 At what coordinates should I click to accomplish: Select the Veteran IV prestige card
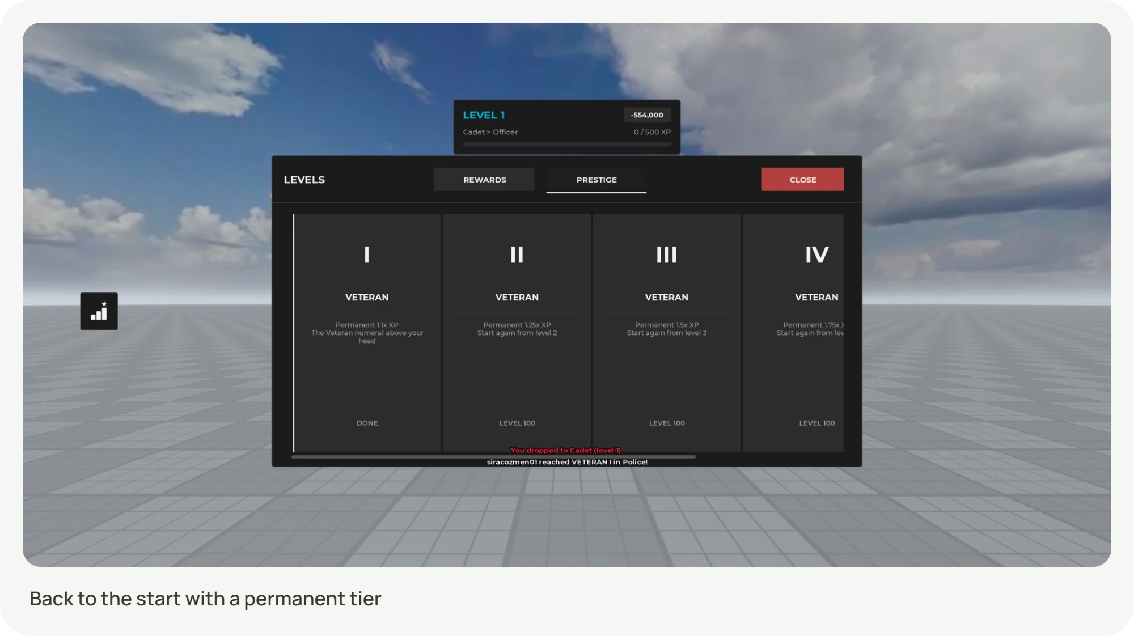coord(793,333)
